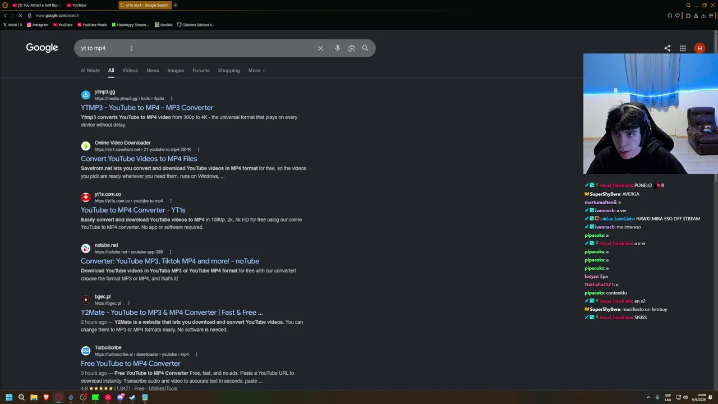
Task: Switch to Videos results tab
Action: tap(130, 71)
